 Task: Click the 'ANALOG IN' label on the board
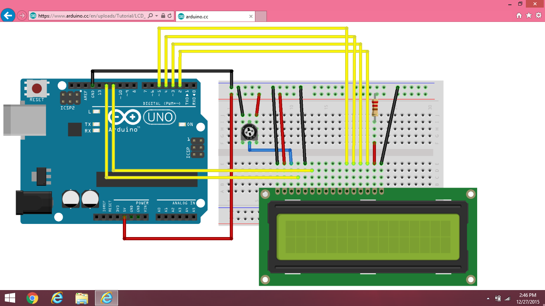[x=184, y=203]
